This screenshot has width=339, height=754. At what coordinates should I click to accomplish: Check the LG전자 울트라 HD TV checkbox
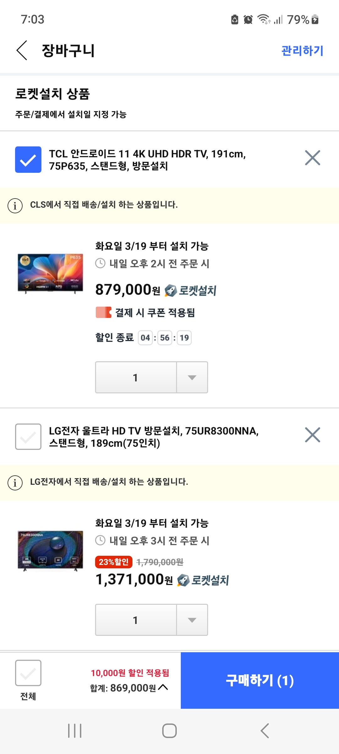pos(28,437)
